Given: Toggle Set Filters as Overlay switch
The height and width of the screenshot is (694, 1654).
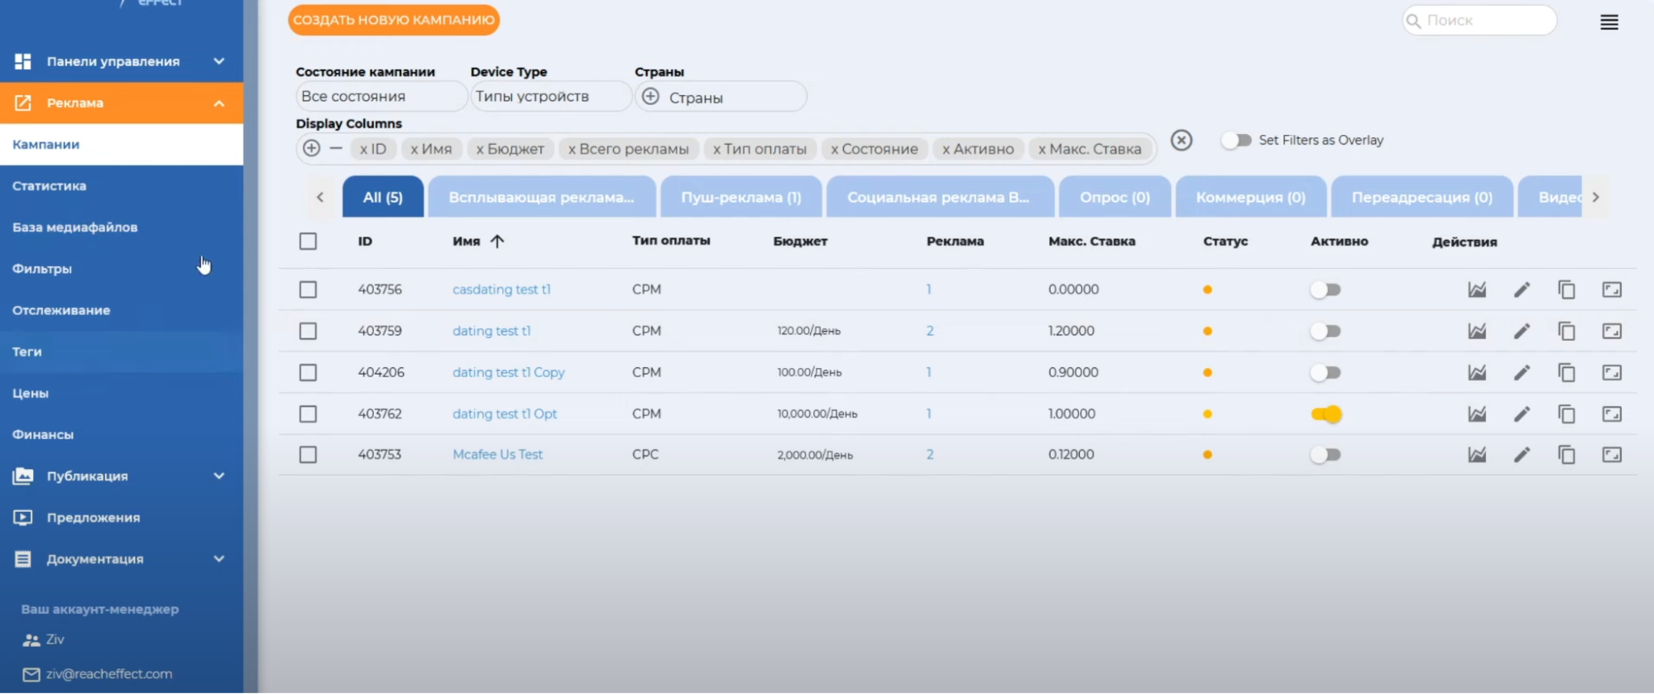Looking at the screenshot, I should coord(1236,140).
